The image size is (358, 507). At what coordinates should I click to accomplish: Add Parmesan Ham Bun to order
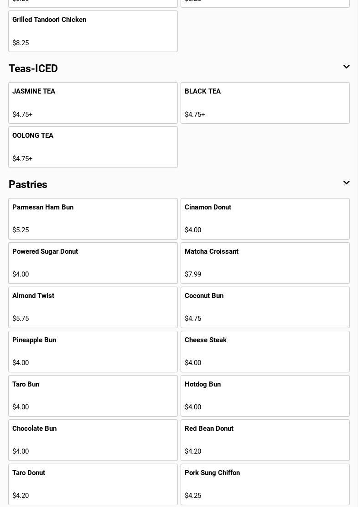tap(93, 219)
